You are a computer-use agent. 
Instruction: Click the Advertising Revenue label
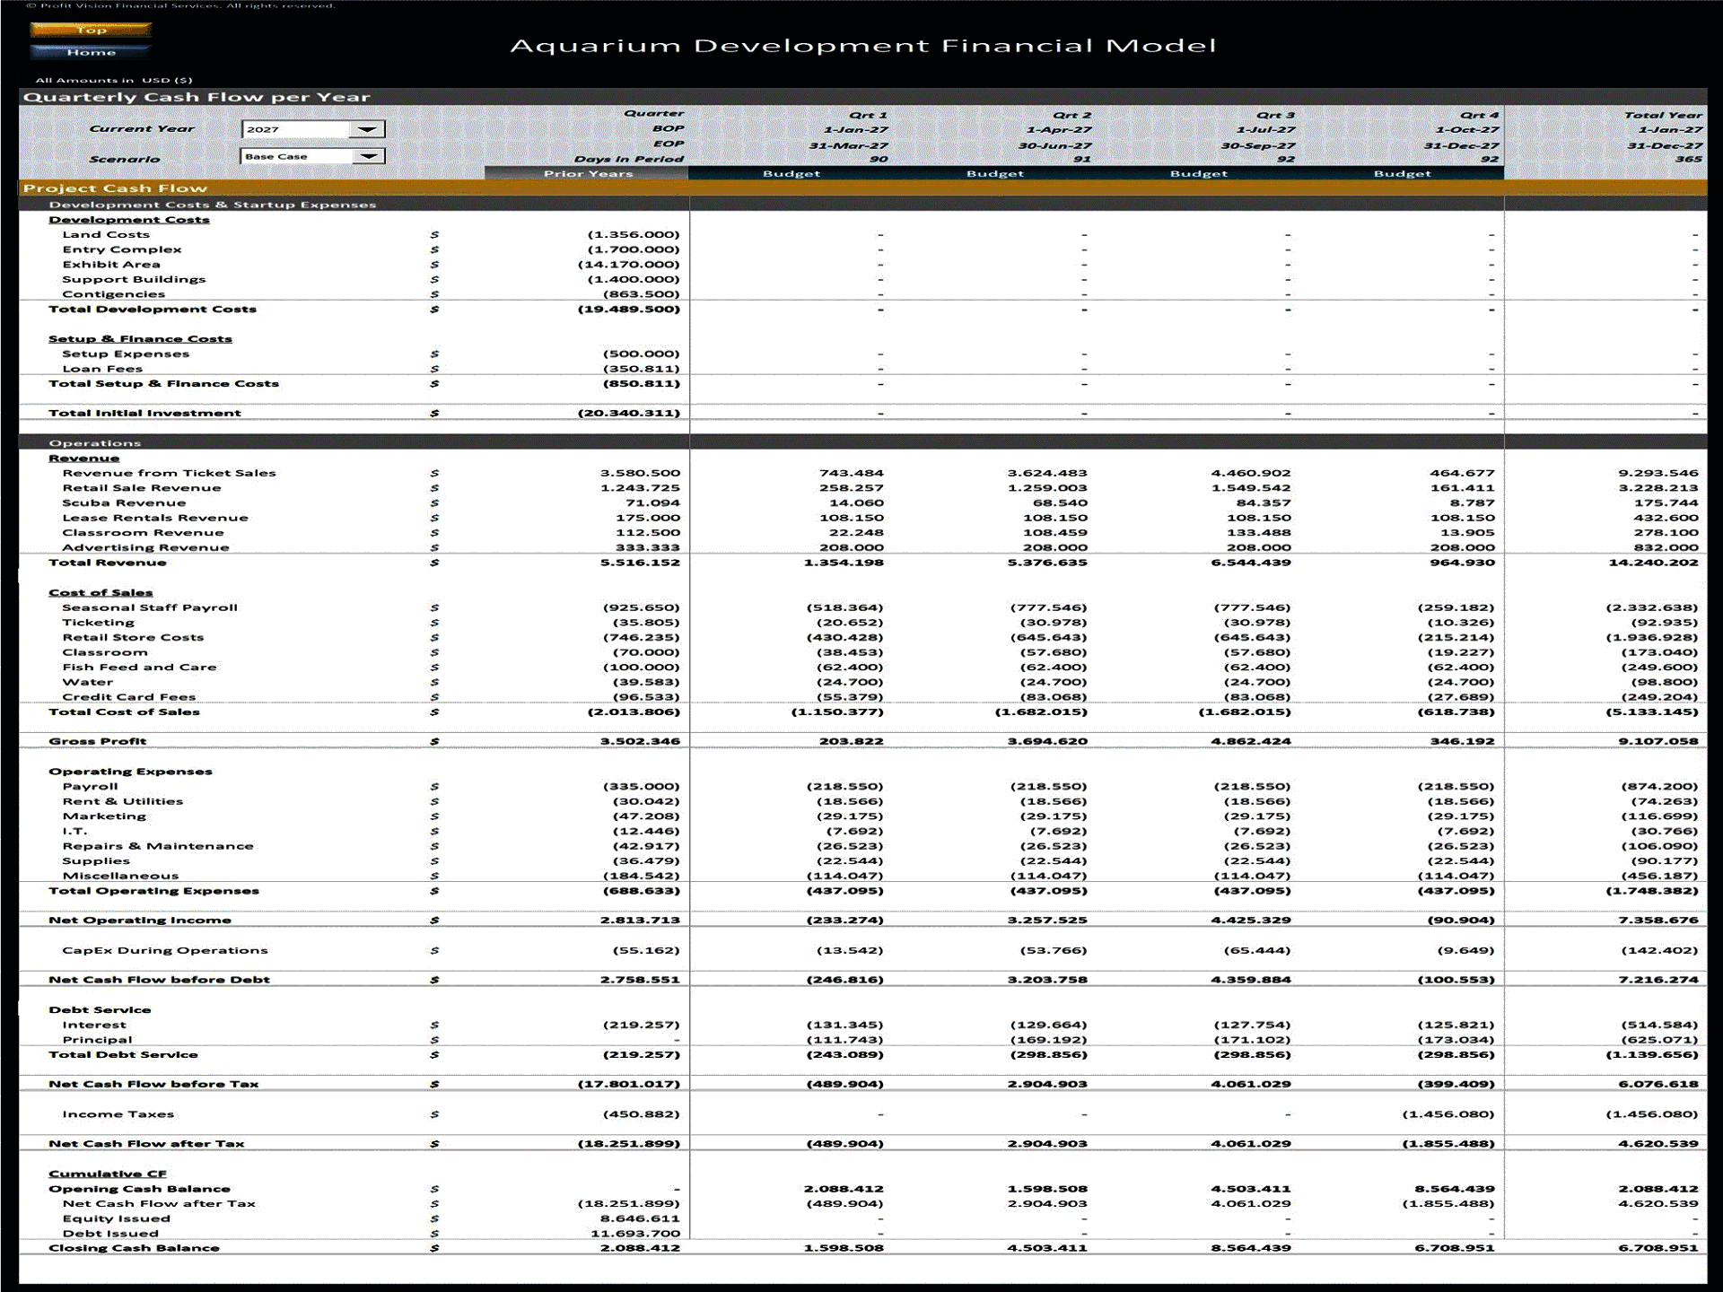[x=145, y=547]
